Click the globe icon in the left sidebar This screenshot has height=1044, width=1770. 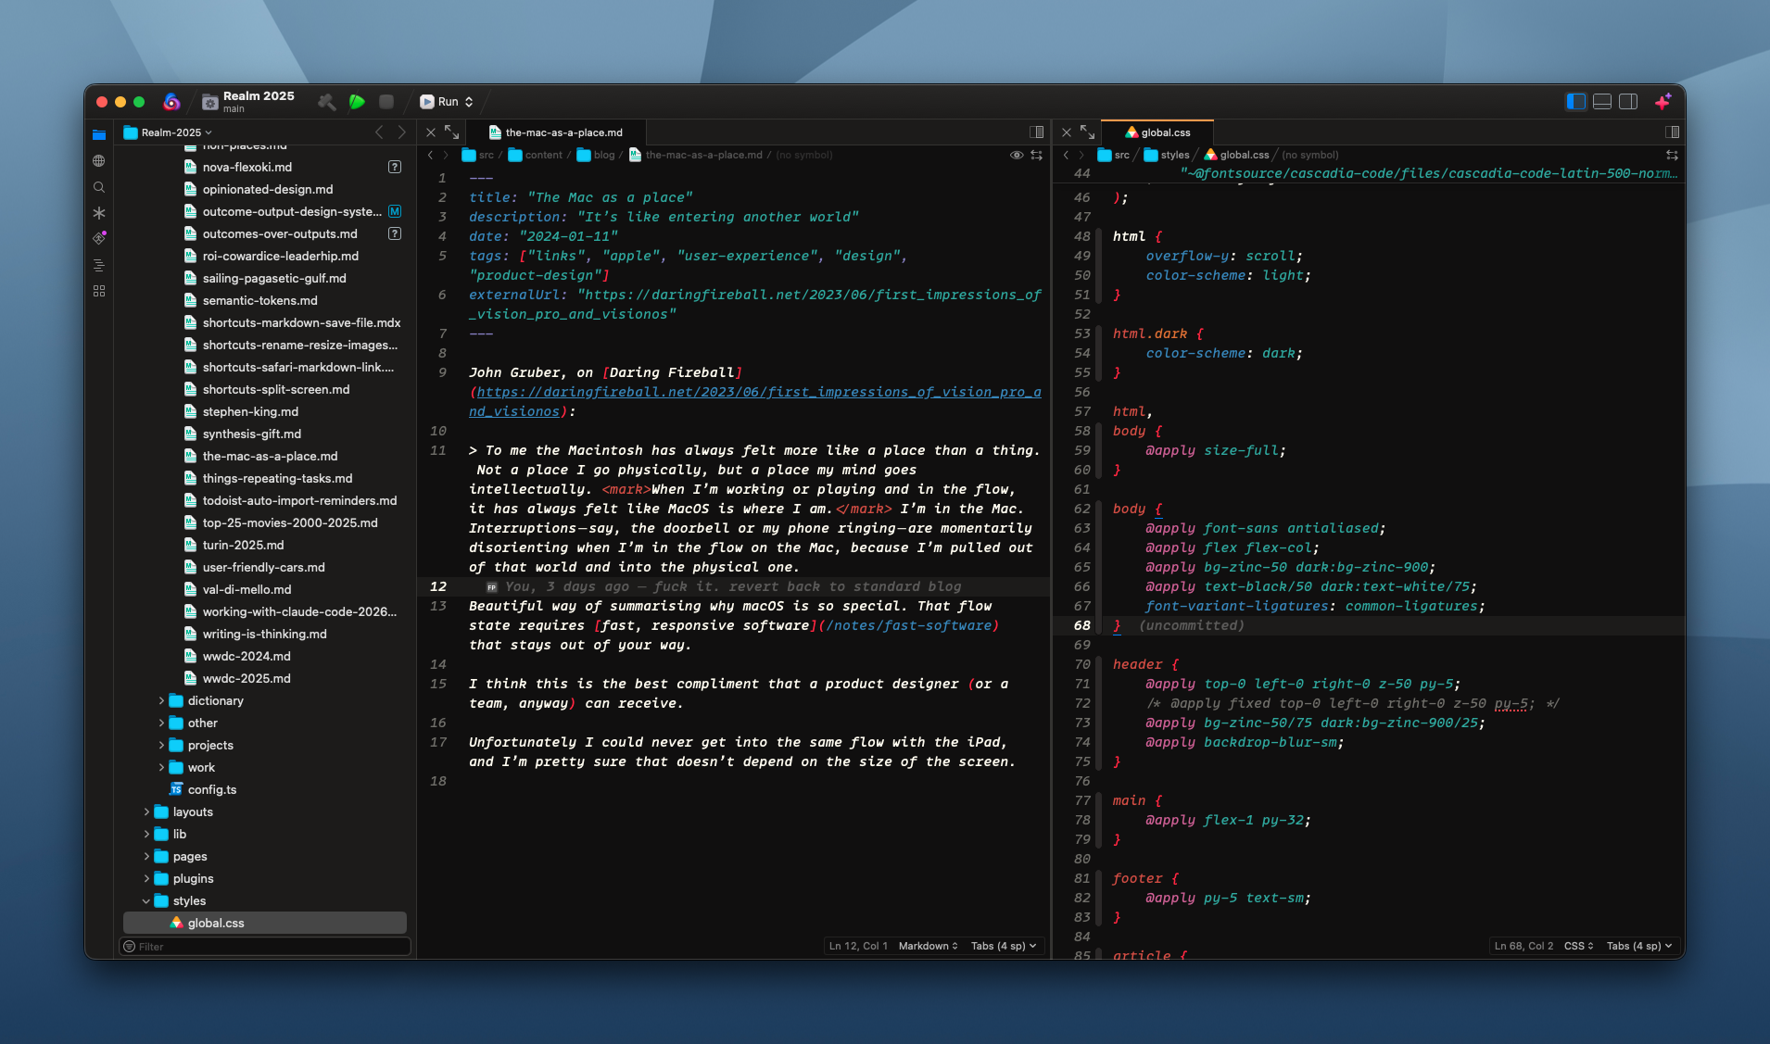(99, 160)
